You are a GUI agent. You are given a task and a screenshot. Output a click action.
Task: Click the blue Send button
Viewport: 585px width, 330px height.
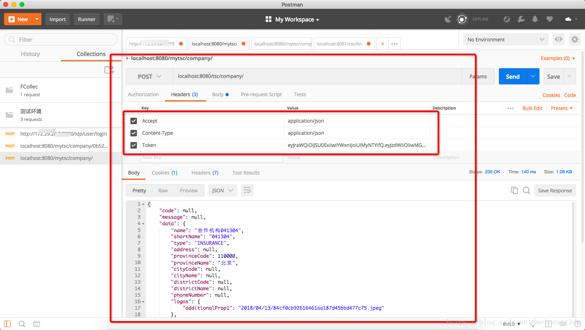[513, 76]
